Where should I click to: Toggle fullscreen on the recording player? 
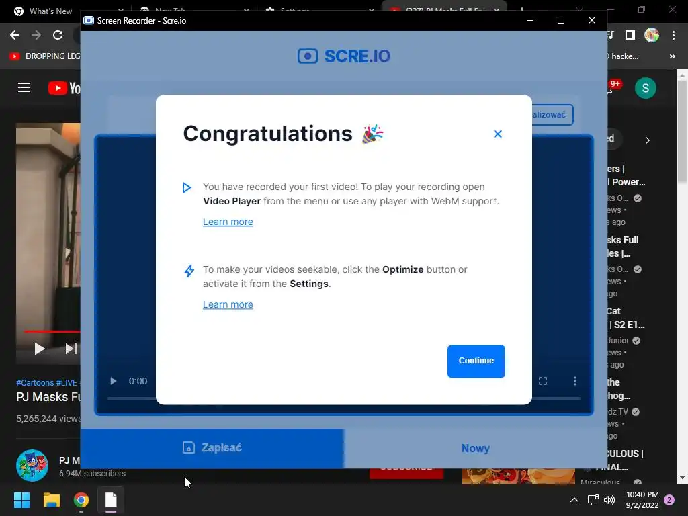(543, 381)
